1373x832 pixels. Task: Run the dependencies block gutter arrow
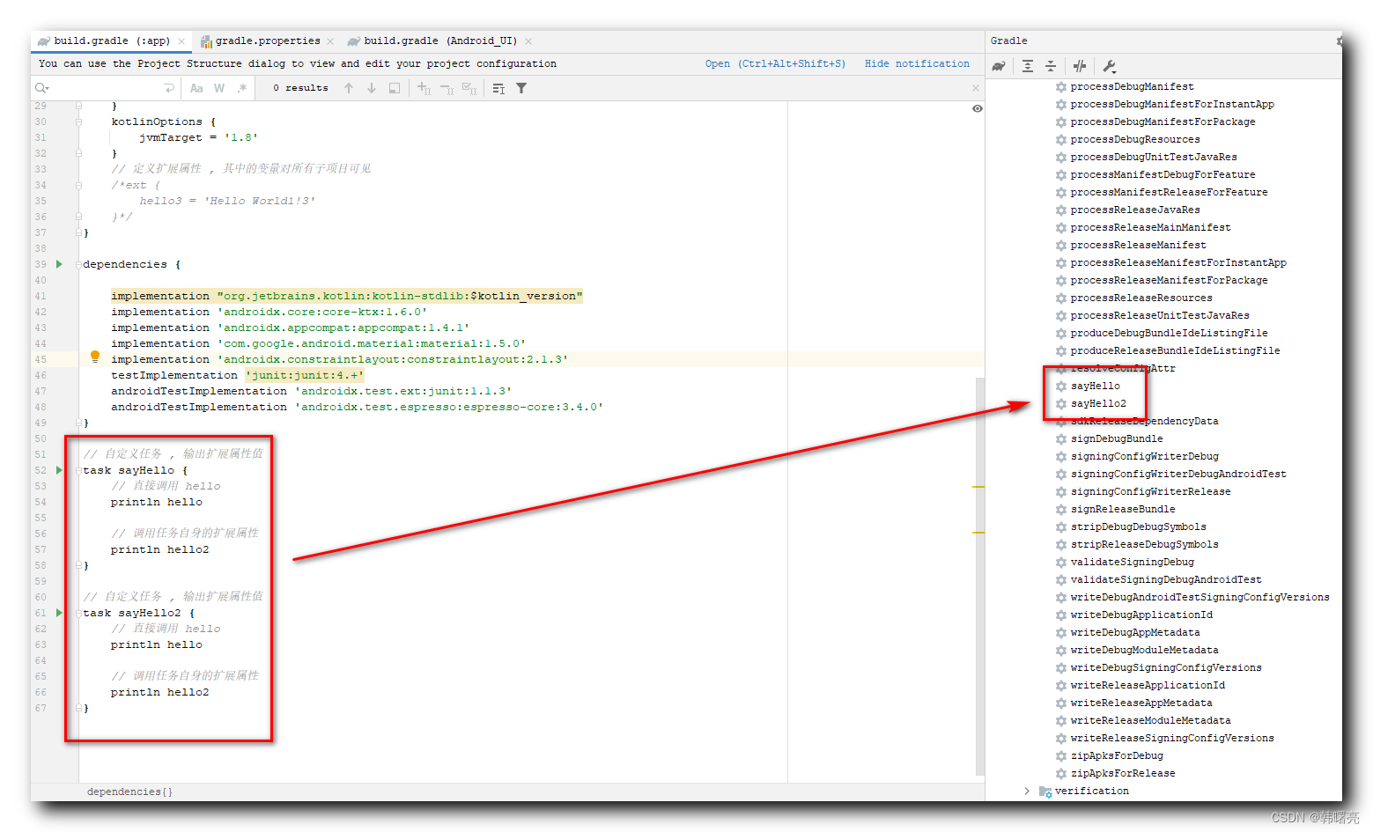59,264
